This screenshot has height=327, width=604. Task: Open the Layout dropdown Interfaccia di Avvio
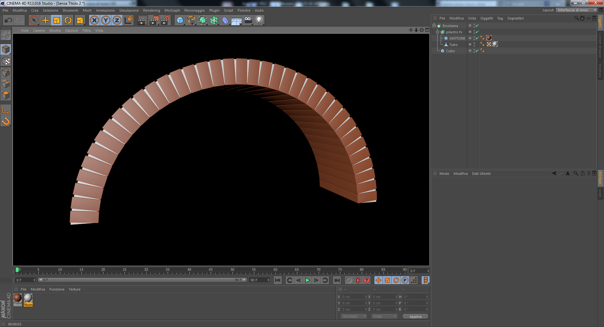577,10
